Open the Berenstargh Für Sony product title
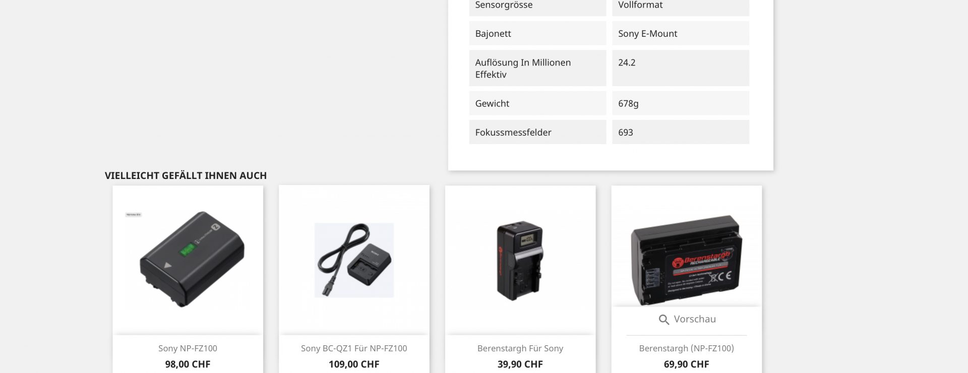The image size is (968, 373). pos(520,348)
